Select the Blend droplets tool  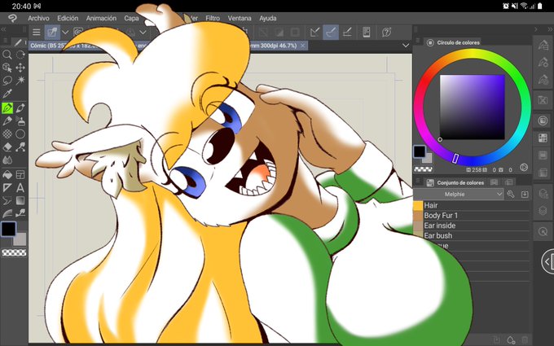point(7,160)
